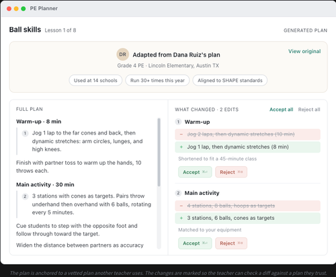Select the 'Run 30+ times this year' badge

(157, 81)
